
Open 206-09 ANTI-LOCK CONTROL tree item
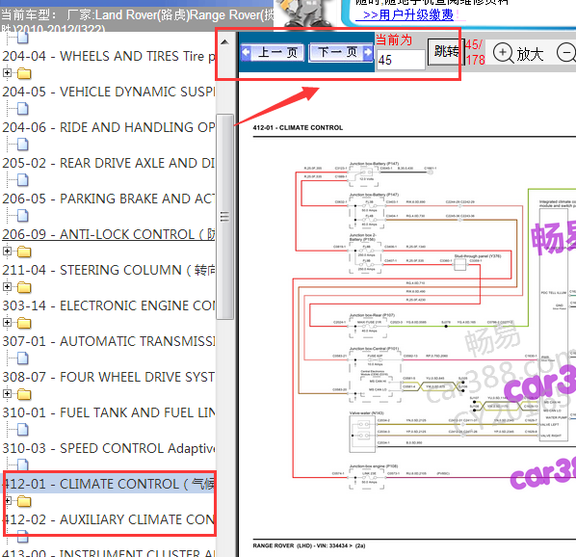click(x=109, y=234)
